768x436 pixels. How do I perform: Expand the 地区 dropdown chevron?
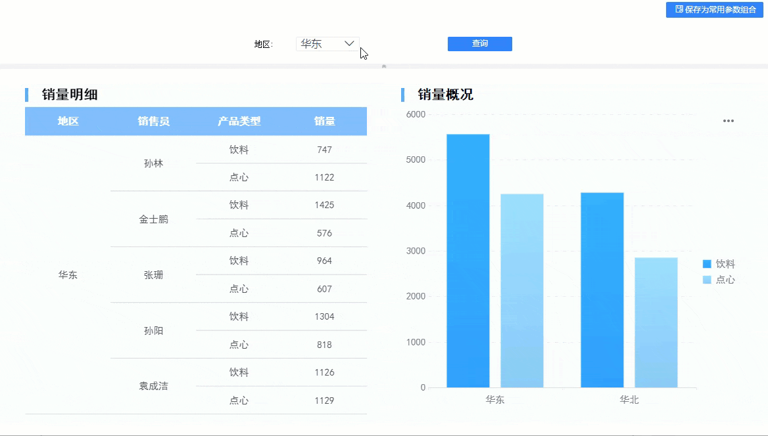[349, 43]
